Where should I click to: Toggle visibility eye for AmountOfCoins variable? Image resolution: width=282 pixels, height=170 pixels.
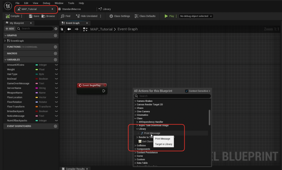[56, 65]
